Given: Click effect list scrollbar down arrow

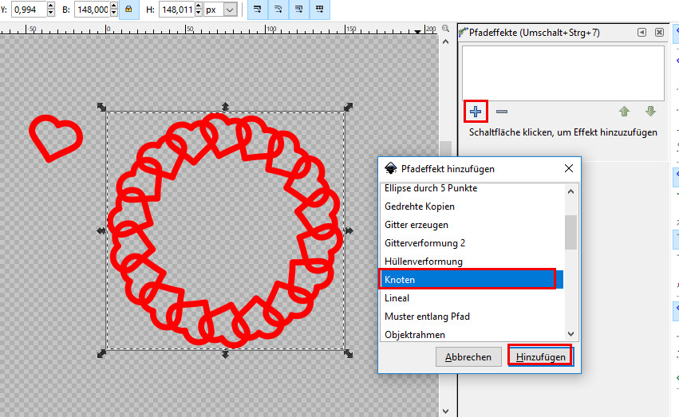Looking at the screenshot, I should click(570, 334).
